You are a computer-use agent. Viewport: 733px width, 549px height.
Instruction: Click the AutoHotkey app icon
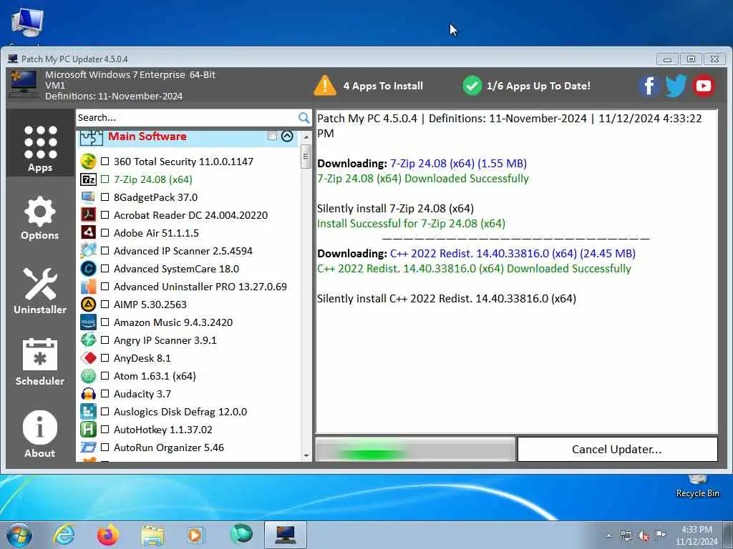[88, 430]
